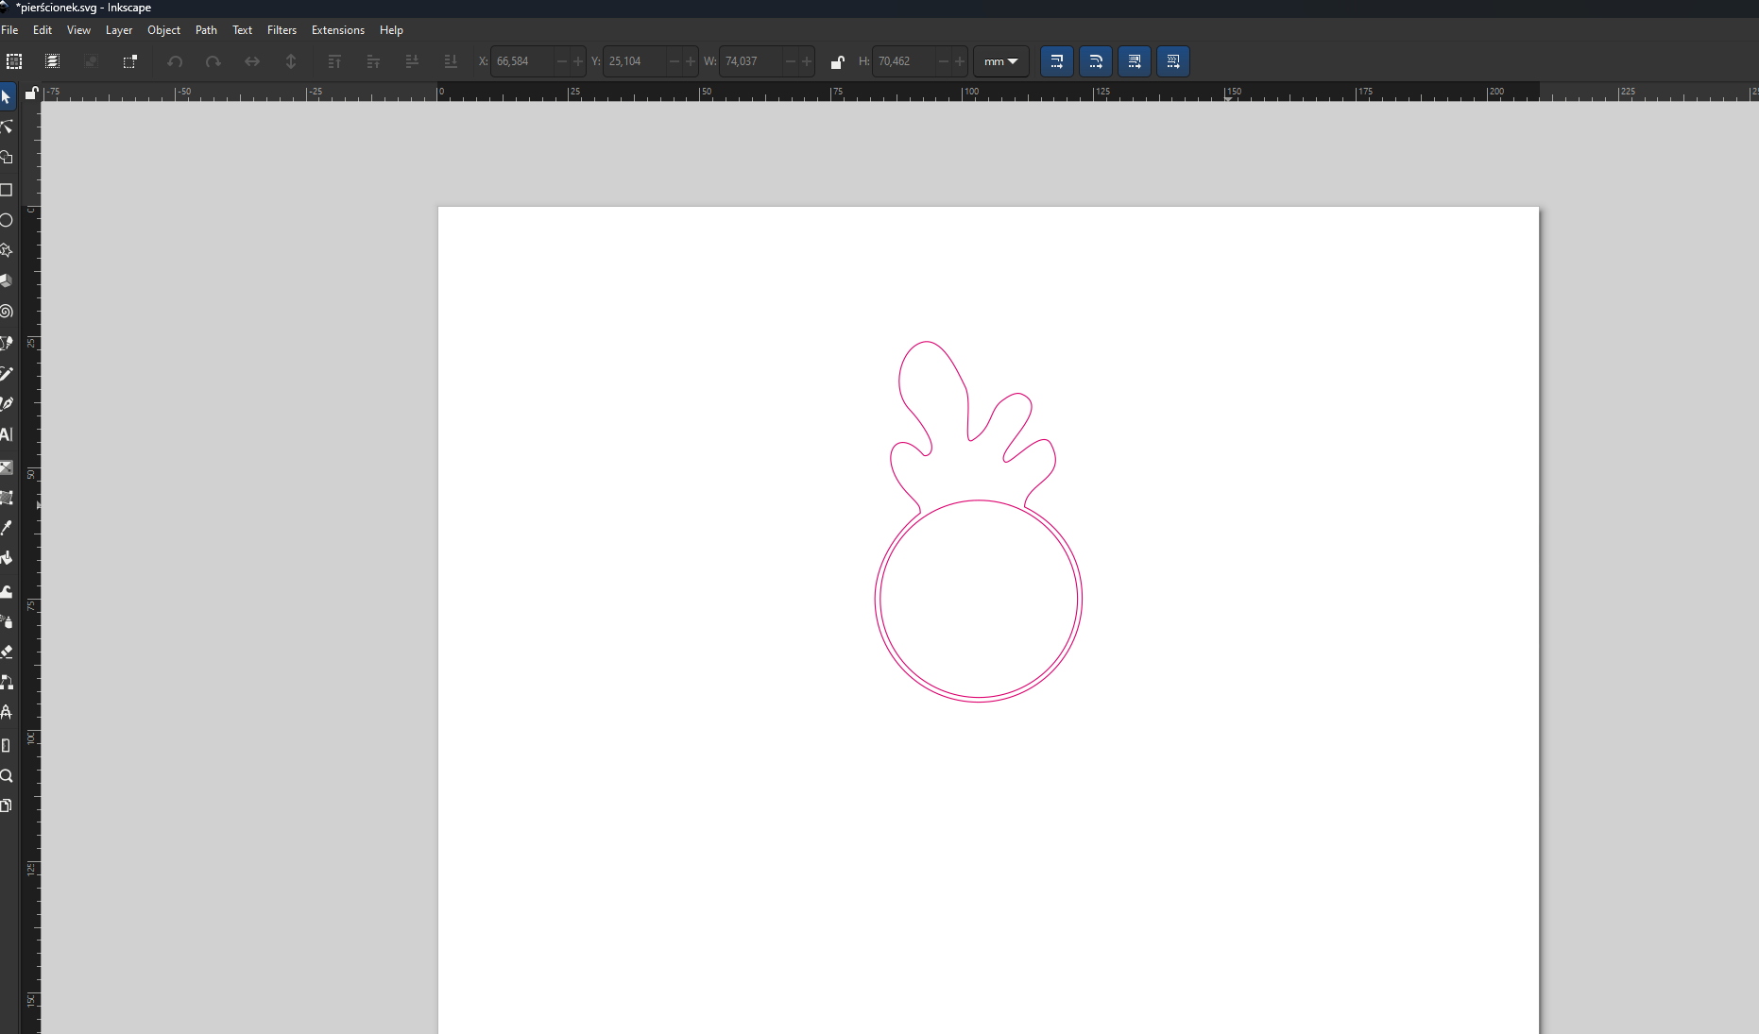Open the View menu
This screenshot has height=1034, width=1759.
(x=78, y=30)
